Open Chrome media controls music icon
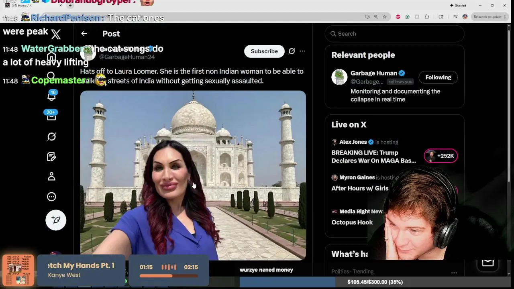The height and width of the screenshot is (289, 514). coord(455,16)
